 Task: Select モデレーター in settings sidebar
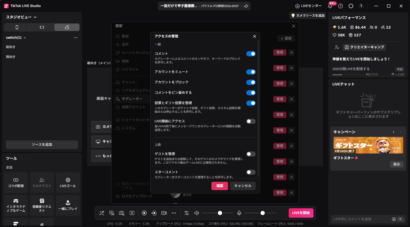132,99
